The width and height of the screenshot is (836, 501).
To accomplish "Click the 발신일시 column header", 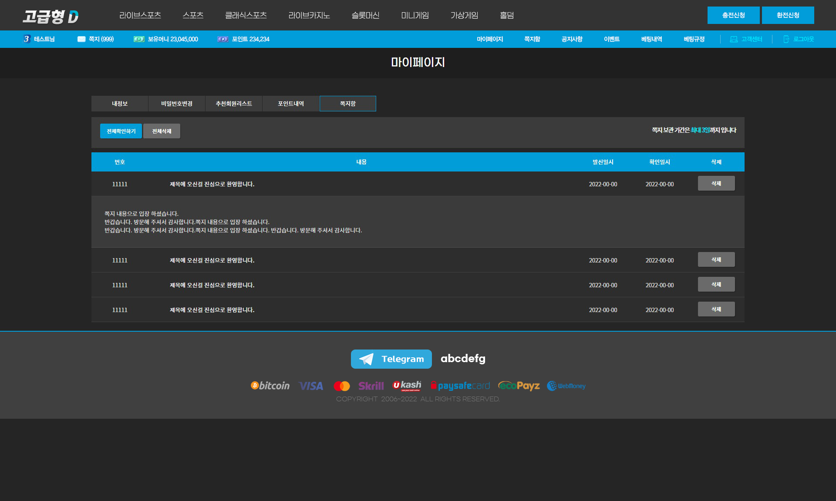I will click(603, 162).
